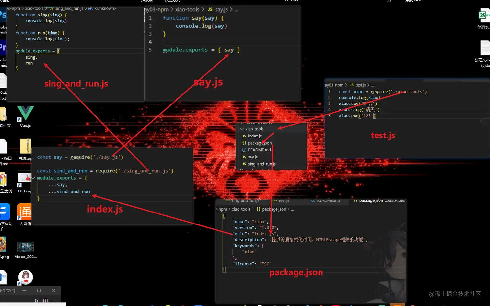Click "module.exports = { say }" in say.js
Screen dimensions: 490x306
pos(201,50)
